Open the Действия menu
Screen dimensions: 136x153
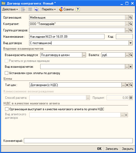[x=10, y=9]
